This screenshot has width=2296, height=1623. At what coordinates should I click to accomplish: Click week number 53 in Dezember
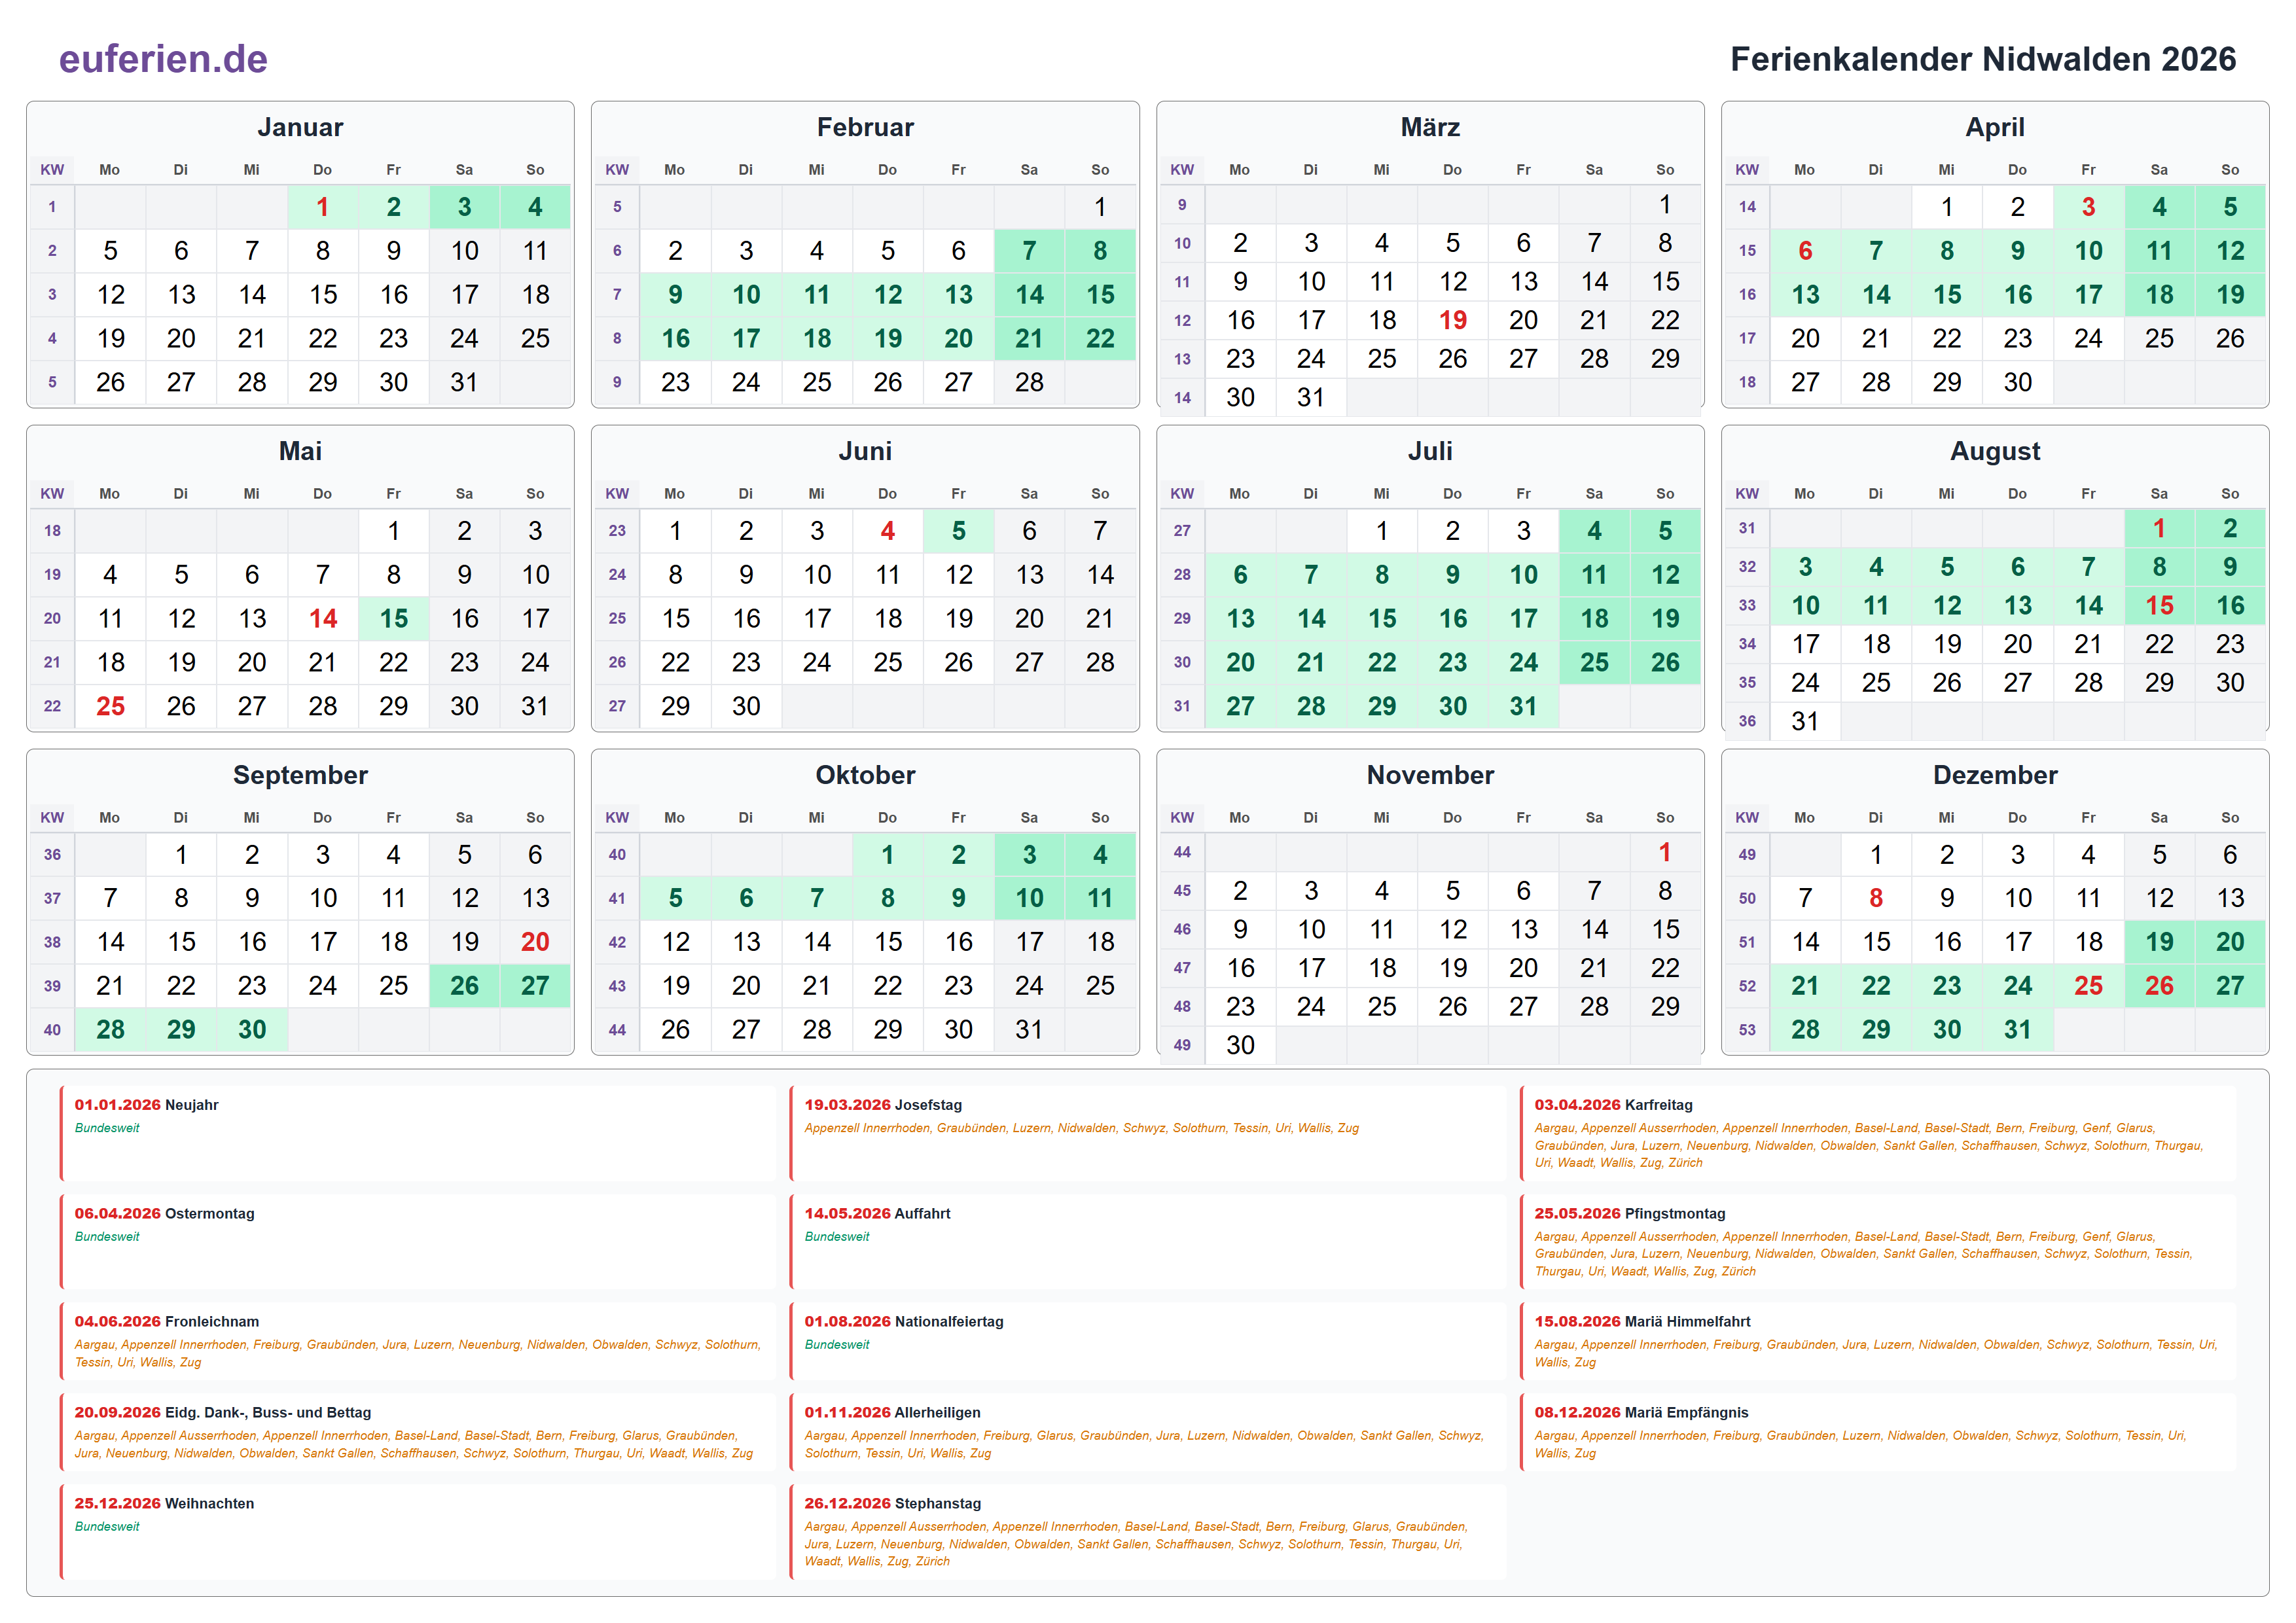(x=1747, y=1030)
